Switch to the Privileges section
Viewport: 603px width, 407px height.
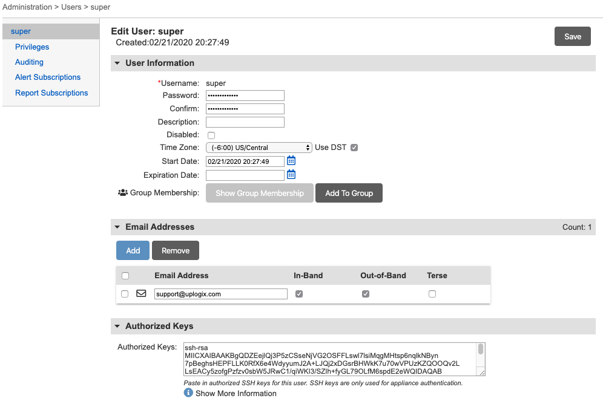coord(31,47)
